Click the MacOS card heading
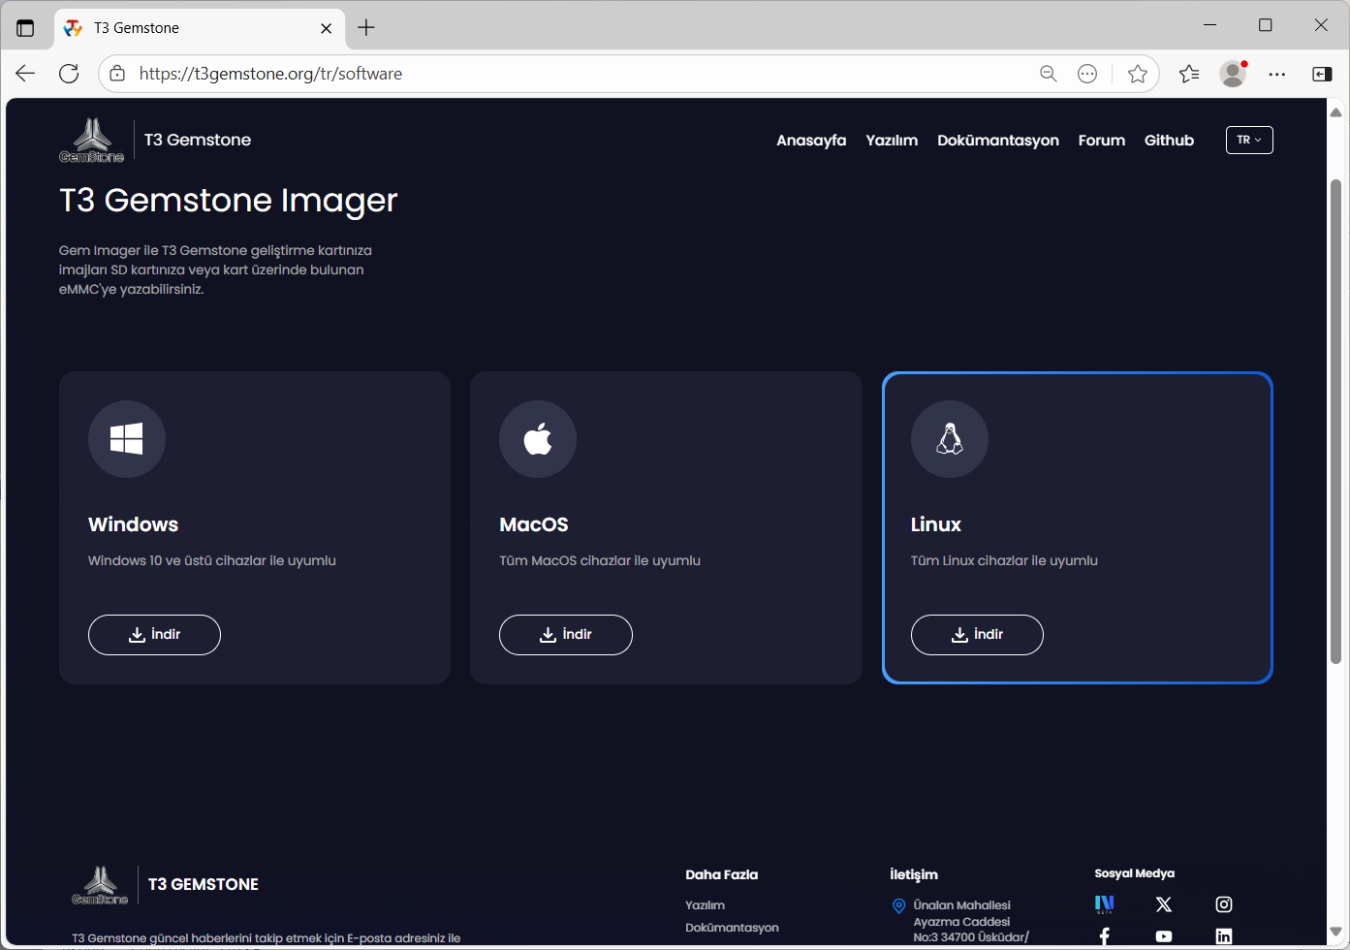Image resolution: width=1350 pixels, height=950 pixels. [x=534, y=524]
